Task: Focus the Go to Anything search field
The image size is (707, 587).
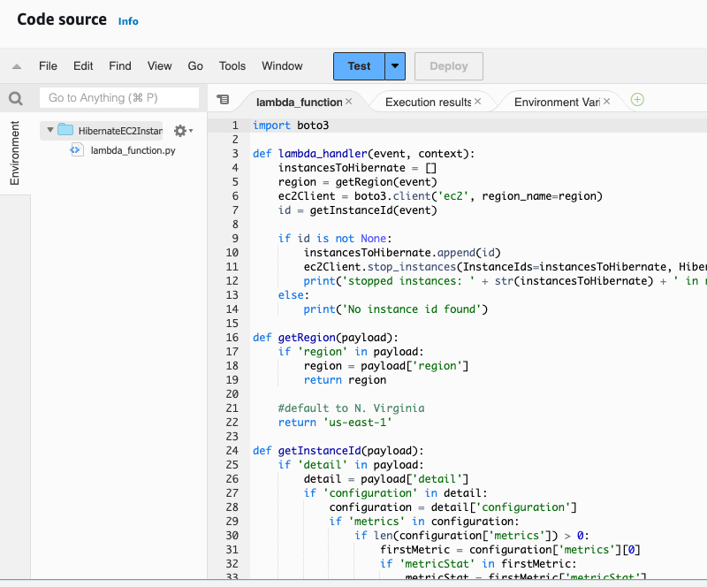Action: tap(119, 98)
